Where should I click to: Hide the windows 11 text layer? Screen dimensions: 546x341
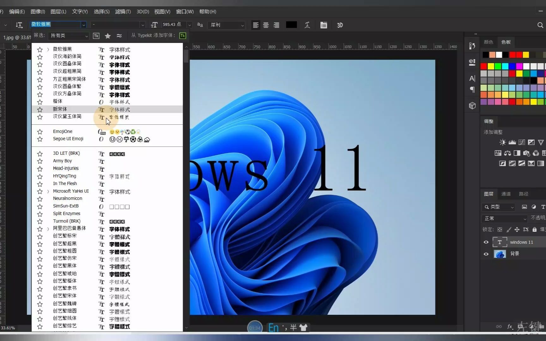click(x=486, y=242)
